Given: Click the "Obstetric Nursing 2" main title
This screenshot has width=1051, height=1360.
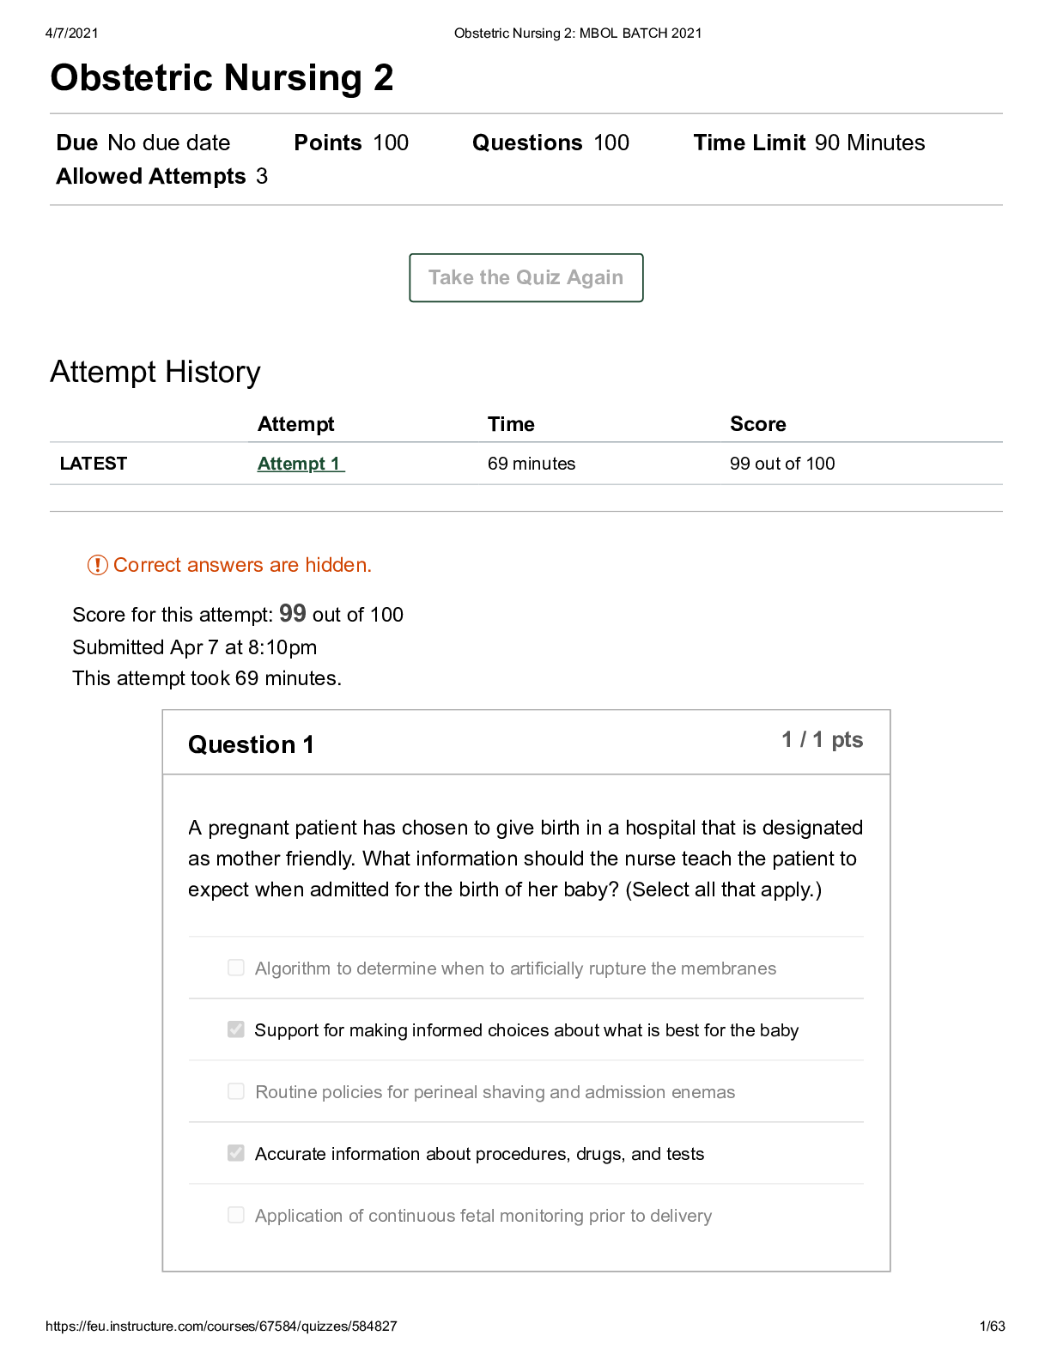Looking at the screenshot, I should [x=222, y=78].
